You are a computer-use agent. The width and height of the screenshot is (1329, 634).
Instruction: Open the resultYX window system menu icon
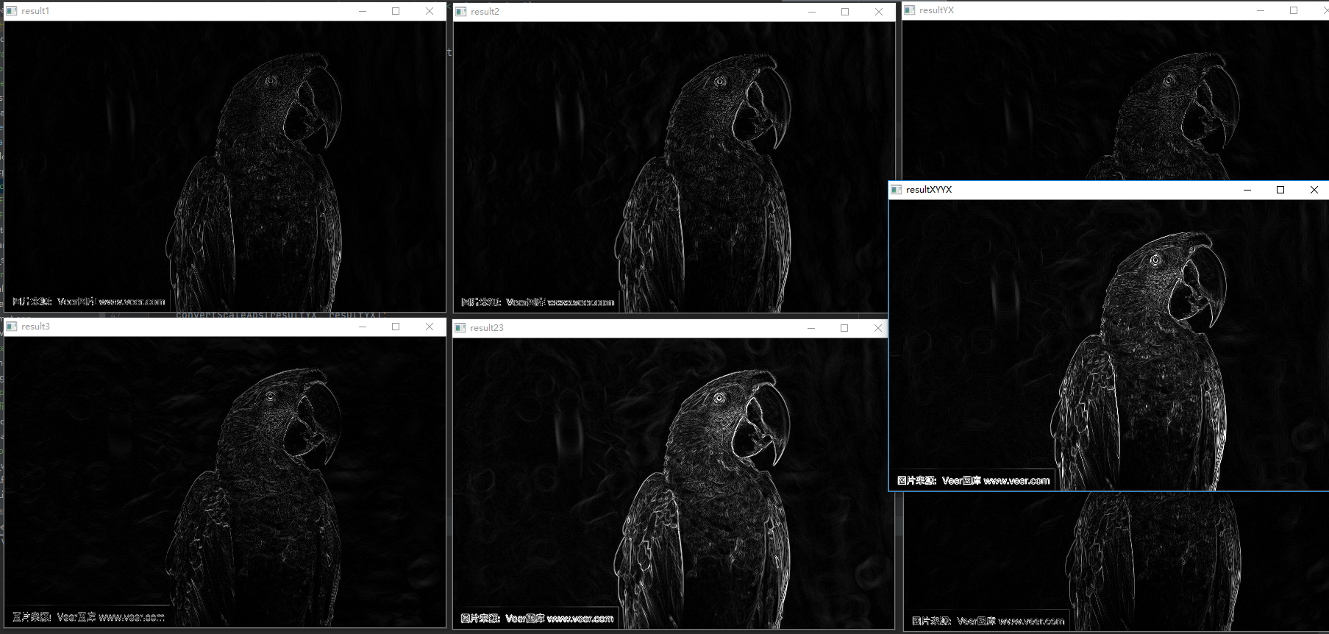click(x=910, y=10)
